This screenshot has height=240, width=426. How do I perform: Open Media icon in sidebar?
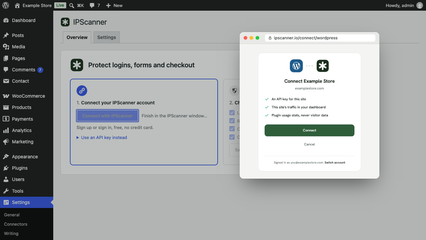[x=6, y=47]
